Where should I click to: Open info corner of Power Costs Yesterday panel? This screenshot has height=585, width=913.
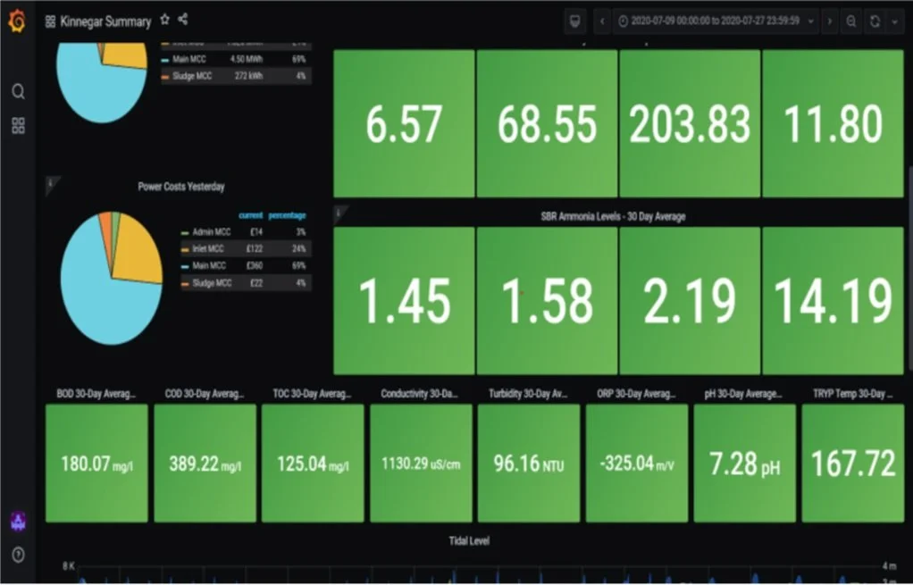coord(51,183)
